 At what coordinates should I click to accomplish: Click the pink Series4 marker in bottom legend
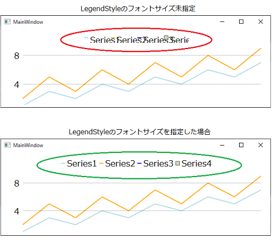[x=177, y=164]
